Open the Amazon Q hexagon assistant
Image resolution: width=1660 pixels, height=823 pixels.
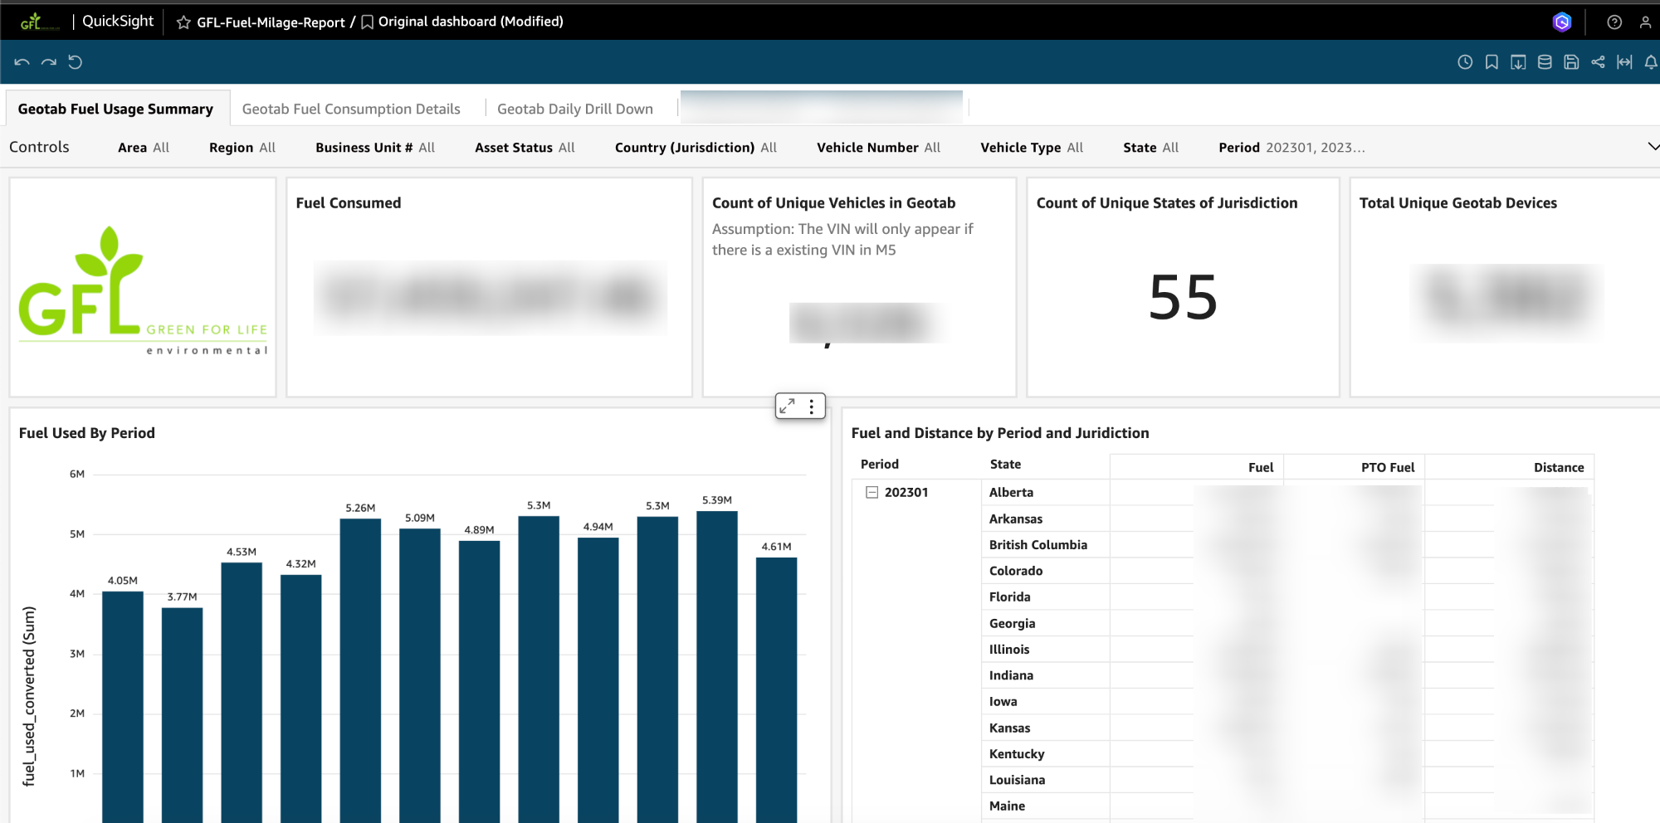(x=1562, y=22)
